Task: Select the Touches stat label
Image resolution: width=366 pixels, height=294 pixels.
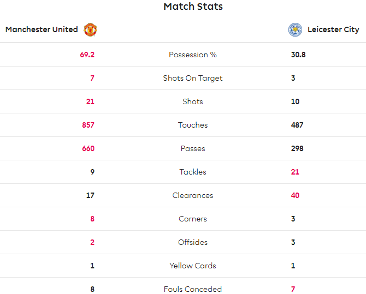Action: click(x=193, y=125)
